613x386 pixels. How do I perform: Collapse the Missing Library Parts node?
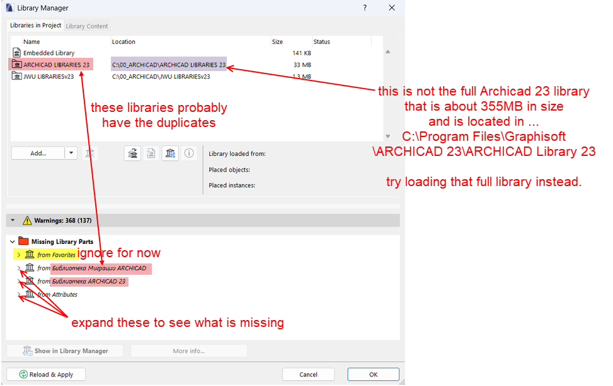pos(13,241)
